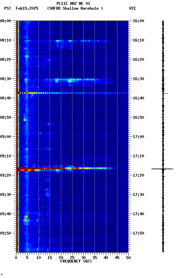
Task: Select the SAFOD Shallow Borehole label
Action: point(75,8)
